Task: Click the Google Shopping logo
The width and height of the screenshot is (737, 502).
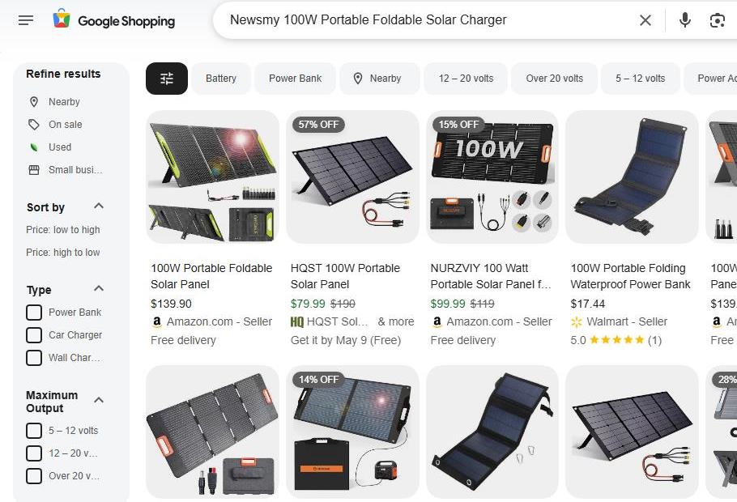Action: [x=113, y=20]
